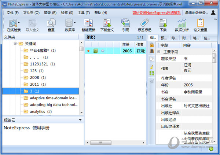Open the 如何安装NoteExpress网络捕手 link

coord(157,13)
